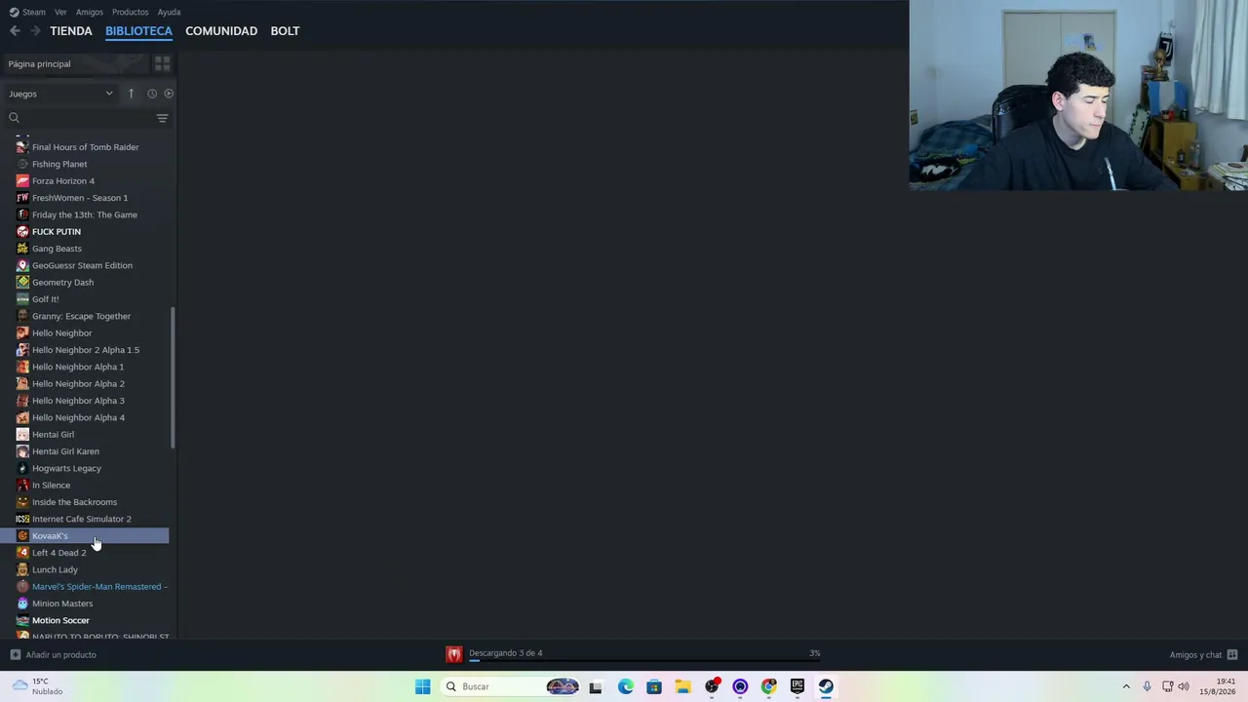Select Friday the 13th: The Game
The image size is (1248, 702).
(x=87, y=214)
